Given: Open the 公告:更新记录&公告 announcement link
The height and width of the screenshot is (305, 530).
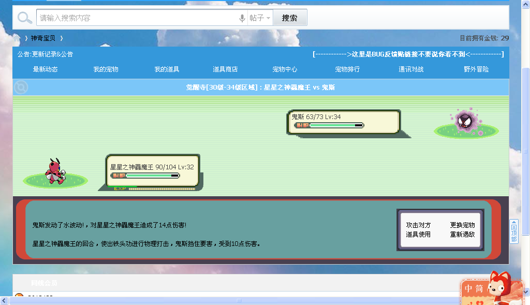Looking at the screenshot, I should pos(46,54).
